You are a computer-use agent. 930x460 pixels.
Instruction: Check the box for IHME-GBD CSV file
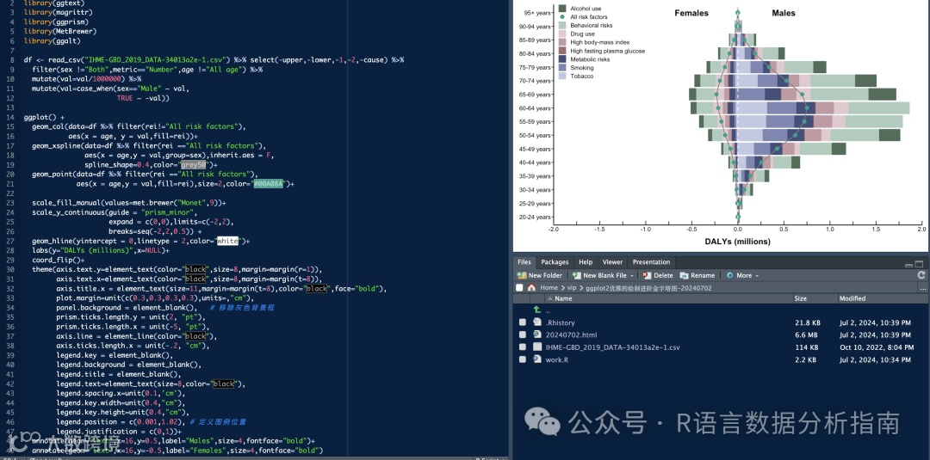click(x=523, y=347)
